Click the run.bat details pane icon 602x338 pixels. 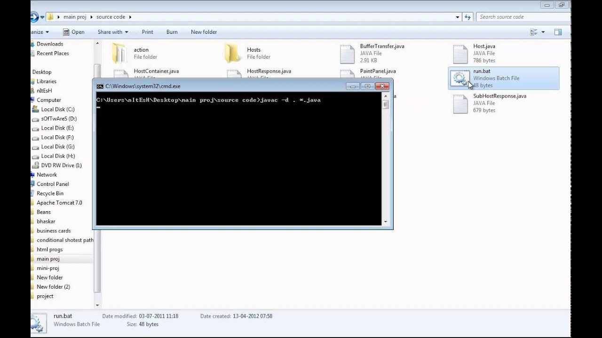click(x=39, y=323)
